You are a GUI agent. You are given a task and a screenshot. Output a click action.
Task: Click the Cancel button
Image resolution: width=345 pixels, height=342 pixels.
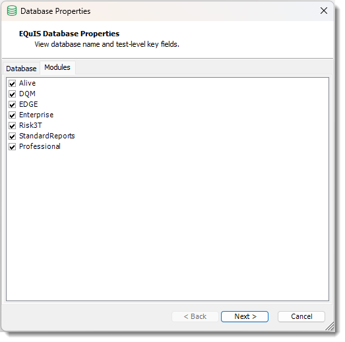point(301,316)
